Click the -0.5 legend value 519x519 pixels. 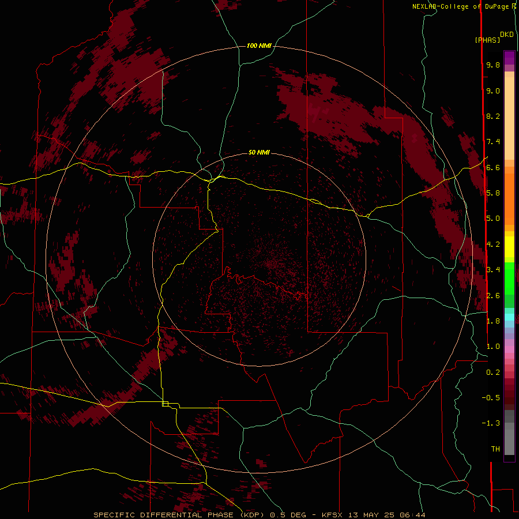pyautogui.click(x=491, y=398)
